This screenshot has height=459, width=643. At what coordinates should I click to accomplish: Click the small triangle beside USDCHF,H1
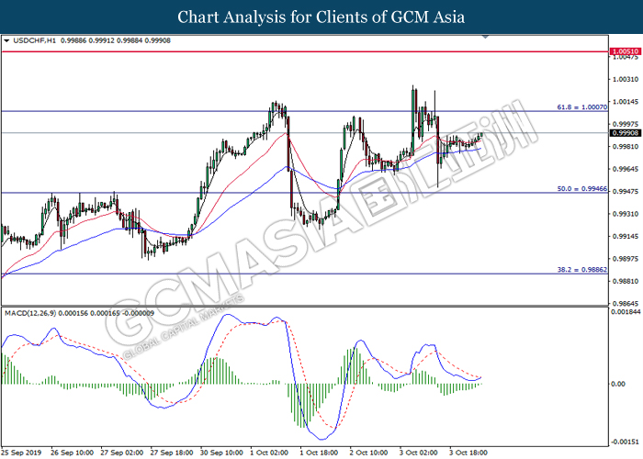[7, 41]
